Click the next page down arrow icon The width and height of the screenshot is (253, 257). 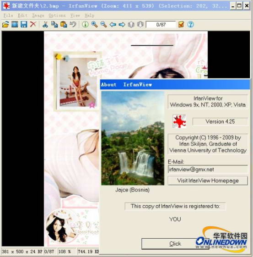(x=140, y=25)
